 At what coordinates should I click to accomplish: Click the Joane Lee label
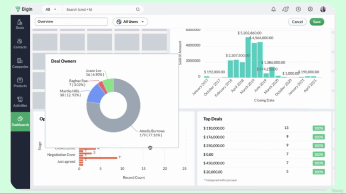tap(95, 73)
